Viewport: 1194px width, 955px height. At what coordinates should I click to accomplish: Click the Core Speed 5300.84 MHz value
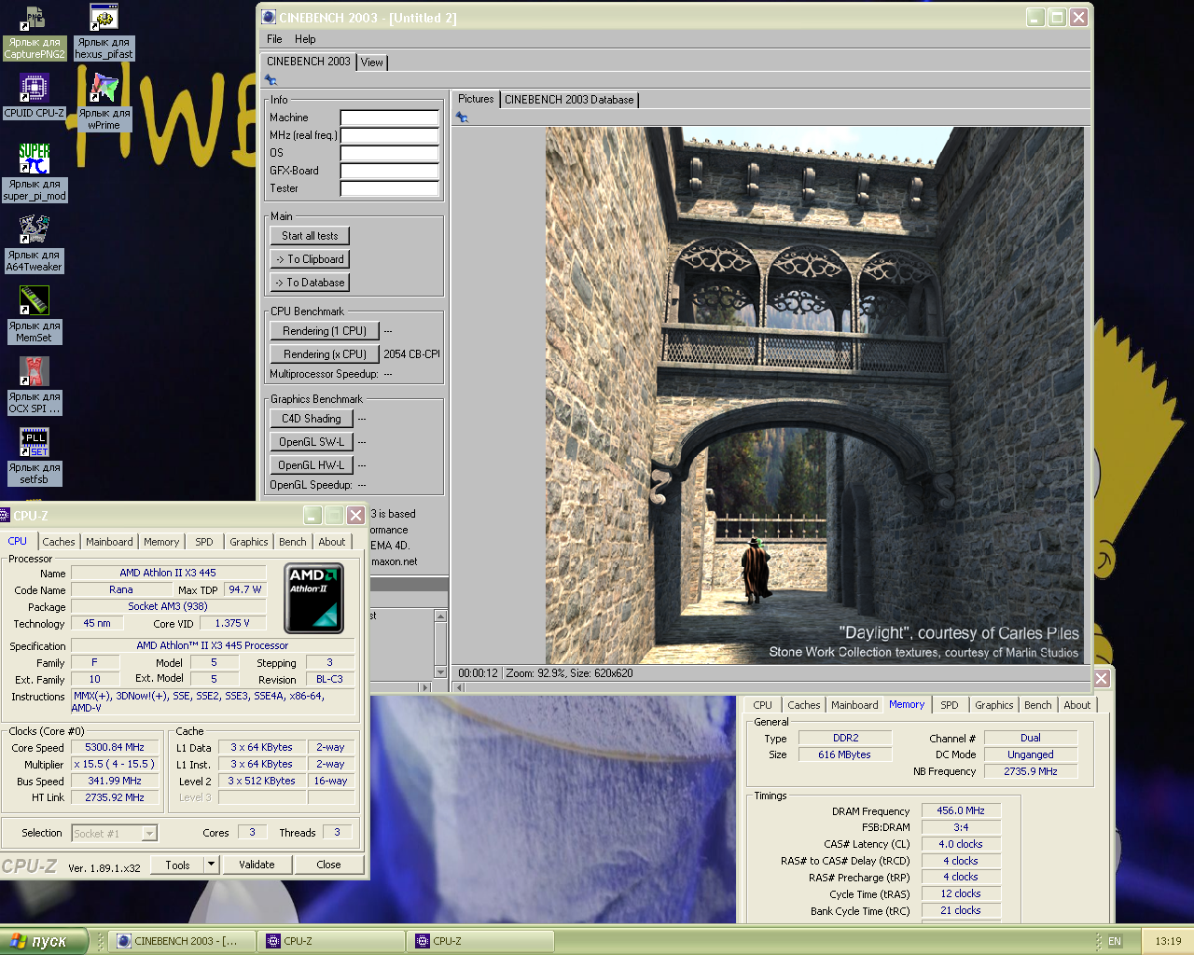[x=115, y=747]
